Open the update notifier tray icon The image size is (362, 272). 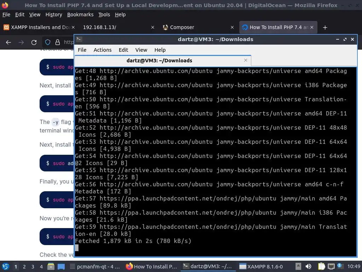[x=340, y=266]
